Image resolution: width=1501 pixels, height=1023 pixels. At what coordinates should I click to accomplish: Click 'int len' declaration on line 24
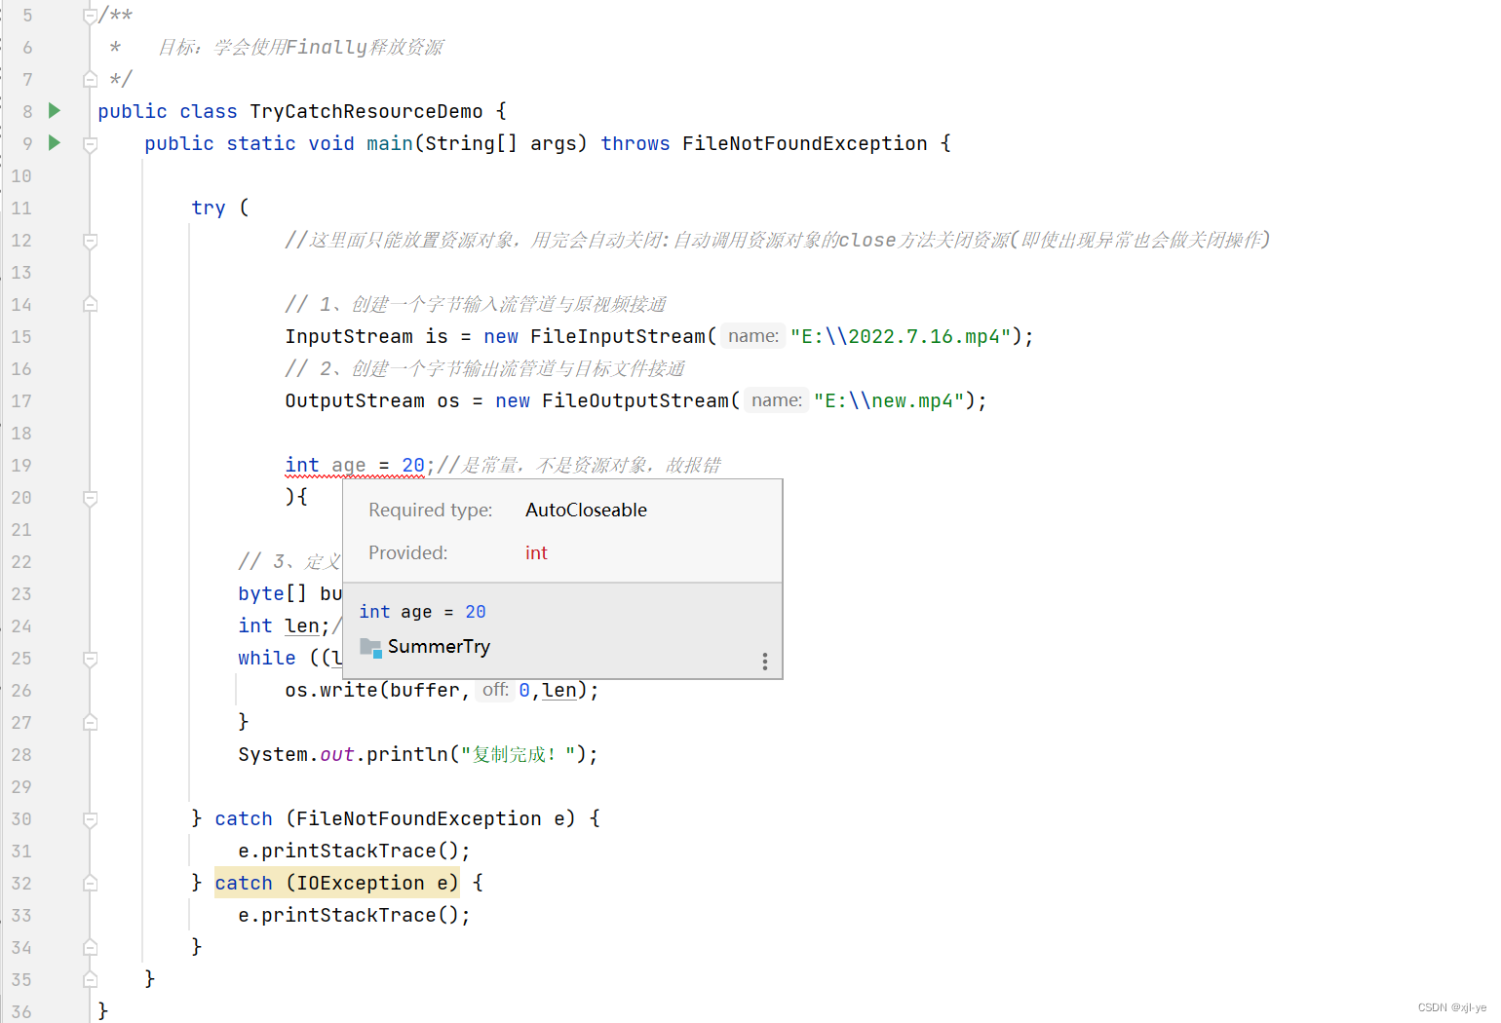tap(279, 625)
